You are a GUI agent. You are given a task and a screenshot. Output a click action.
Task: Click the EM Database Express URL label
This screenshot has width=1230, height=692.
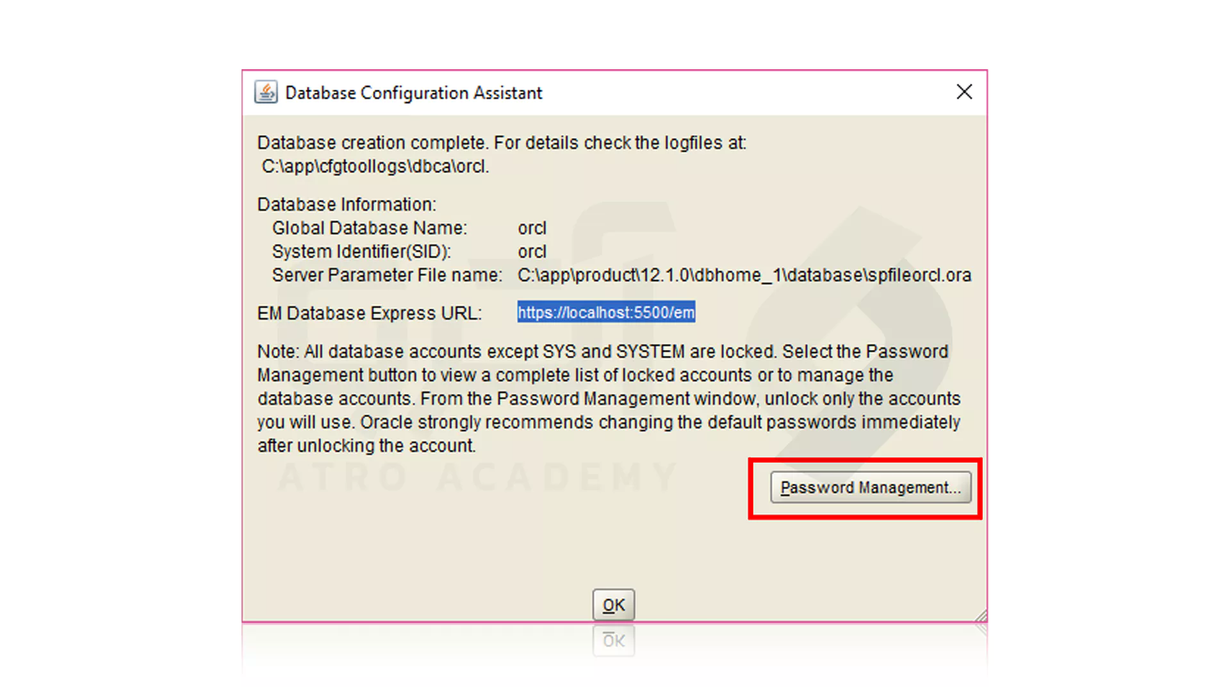click(x=369, y=313)
